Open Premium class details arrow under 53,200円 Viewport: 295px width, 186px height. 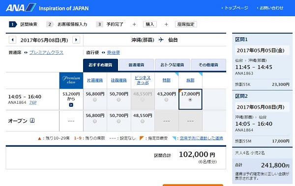(x=71, y=105)
